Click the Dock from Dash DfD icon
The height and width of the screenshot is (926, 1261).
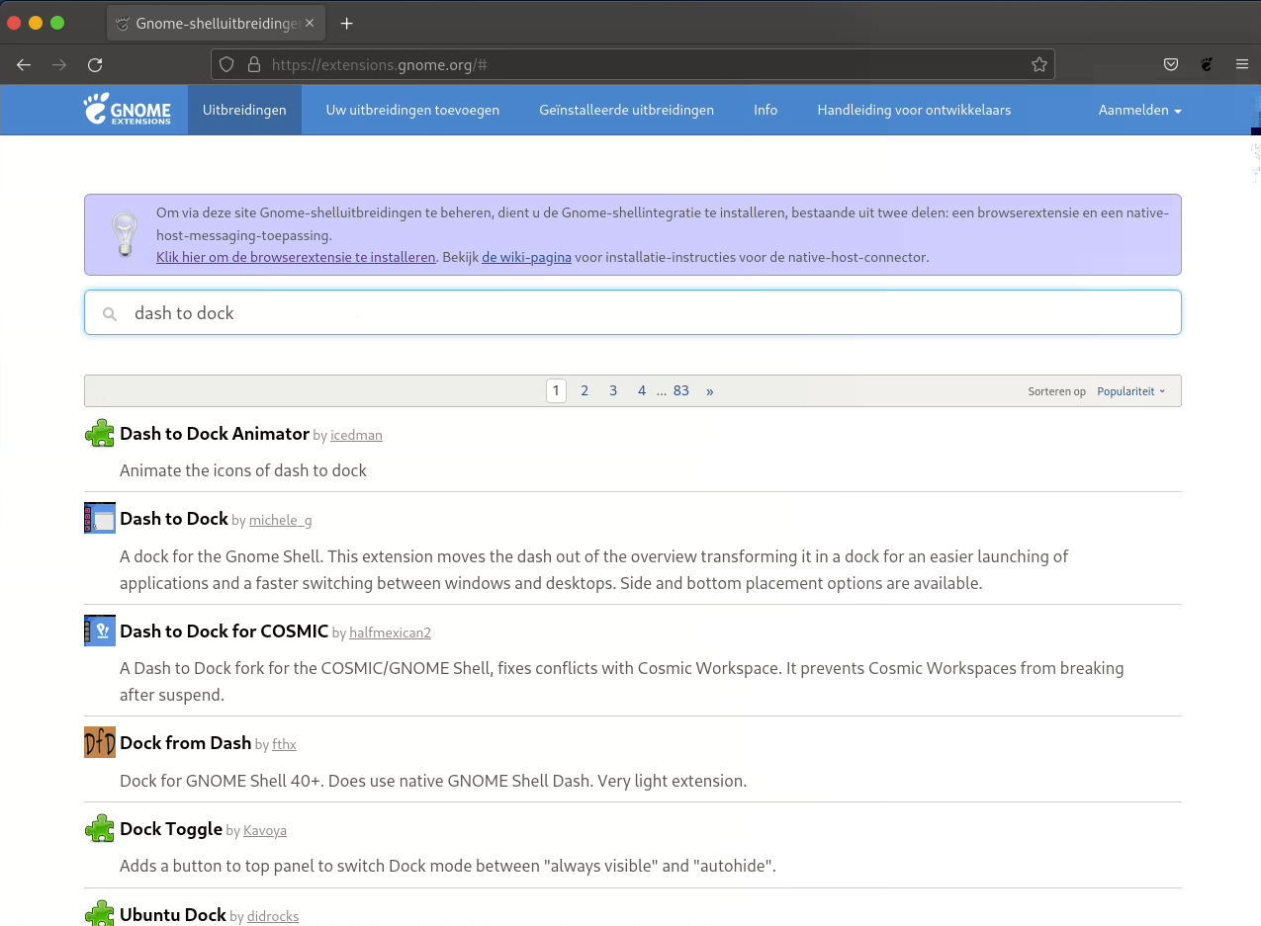100,742
